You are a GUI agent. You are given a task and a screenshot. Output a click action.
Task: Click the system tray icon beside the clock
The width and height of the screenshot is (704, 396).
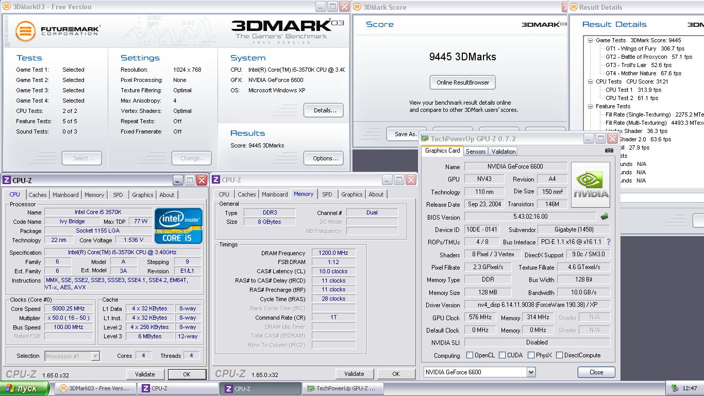click(x=675, y=388)
